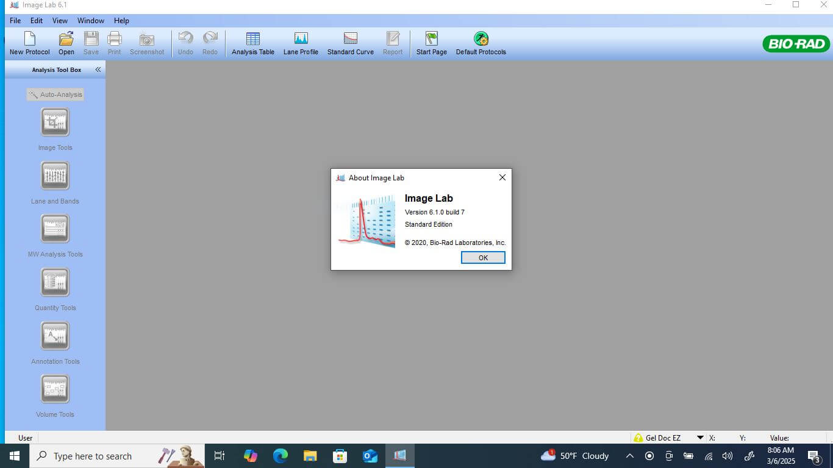Viewport: 833px width, 468px height.
Task: Go to the Start Page
Action: tap(432, 43)
